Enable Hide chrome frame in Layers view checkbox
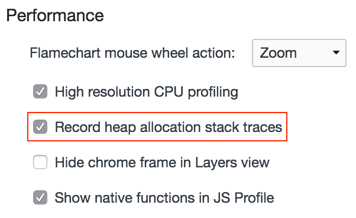Image resolution: width=356 pixels, height=218 pixels. (40, 162)
